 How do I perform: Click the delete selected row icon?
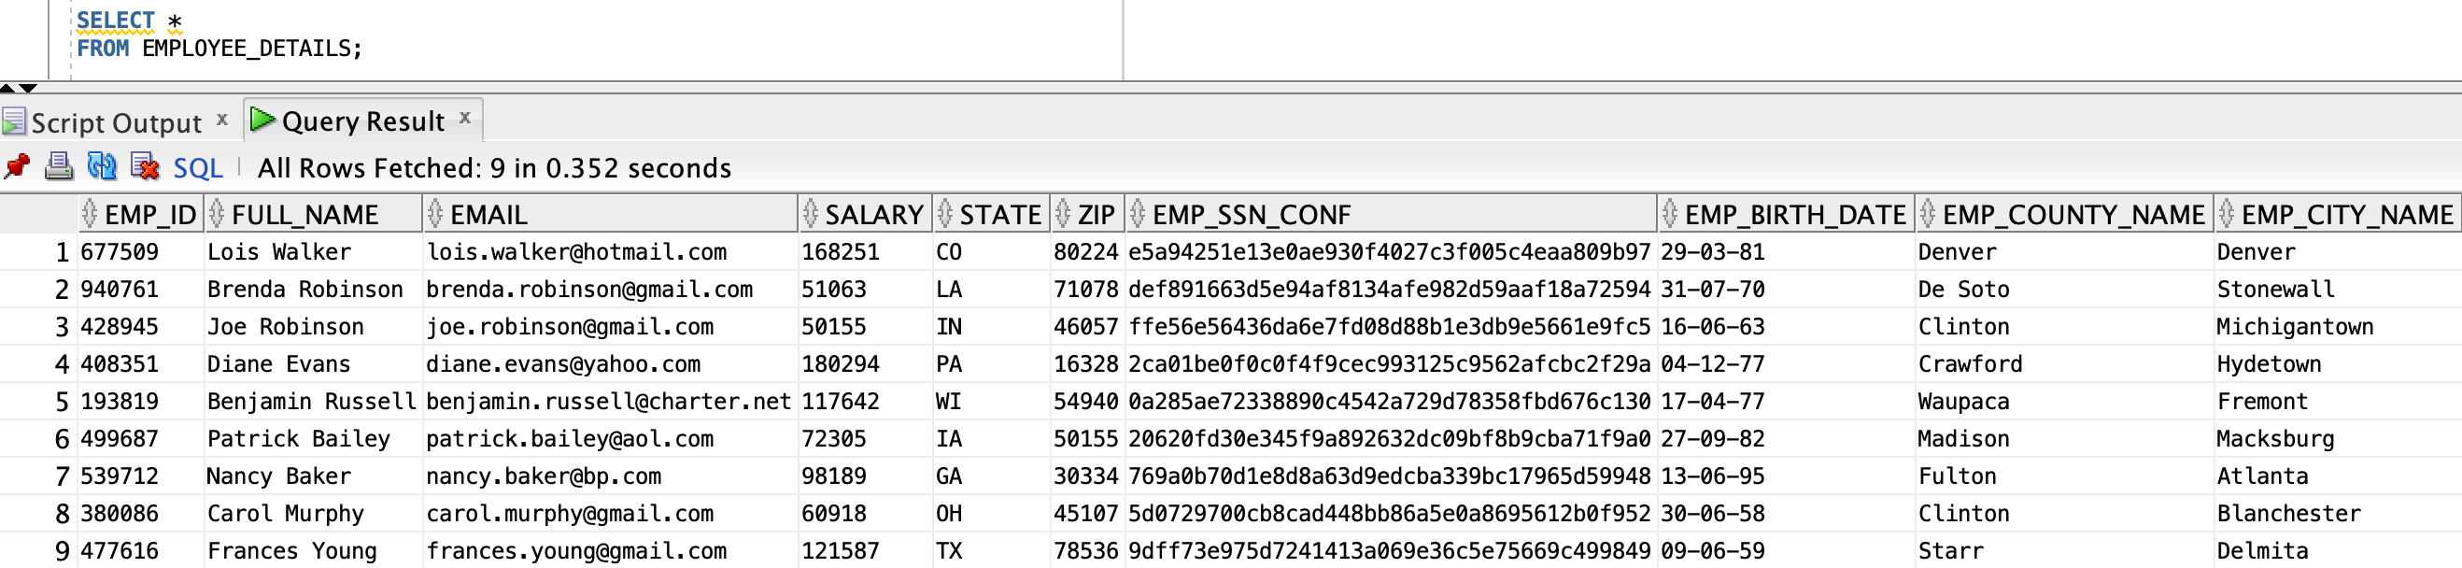coord(145,167)
